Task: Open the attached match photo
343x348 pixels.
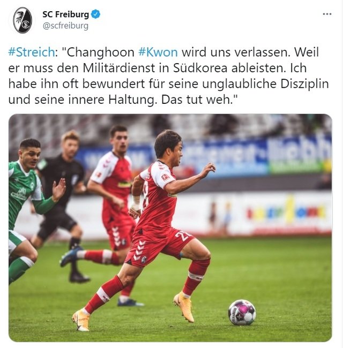Action: coord(170,228)
